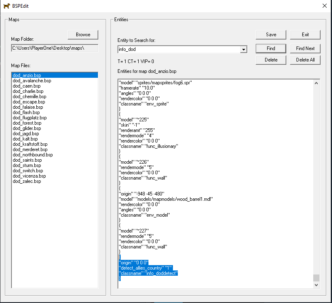Click the Exit button
Screen dimensions: 332x303
(305, 35)
